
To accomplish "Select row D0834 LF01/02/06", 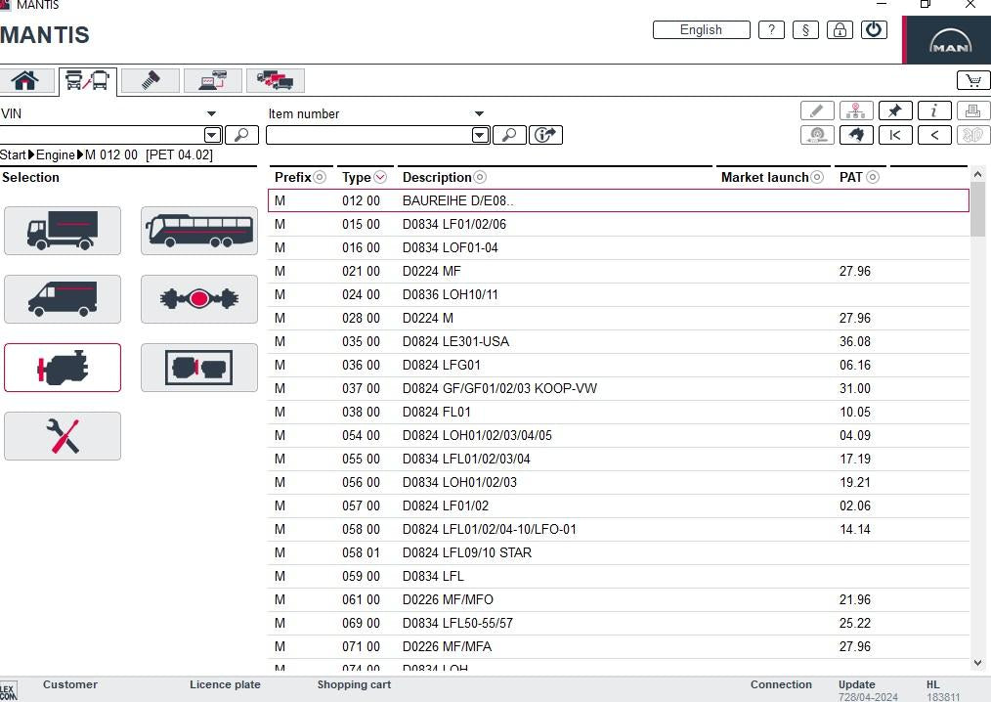I will tap(618, 224).
